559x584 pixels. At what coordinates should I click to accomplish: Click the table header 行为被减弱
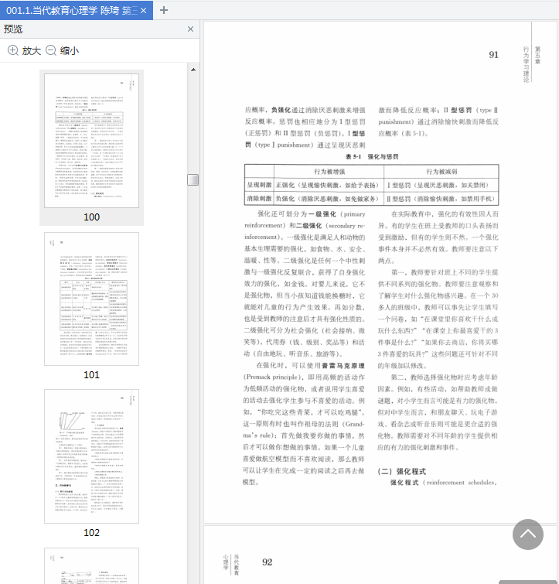441,172
